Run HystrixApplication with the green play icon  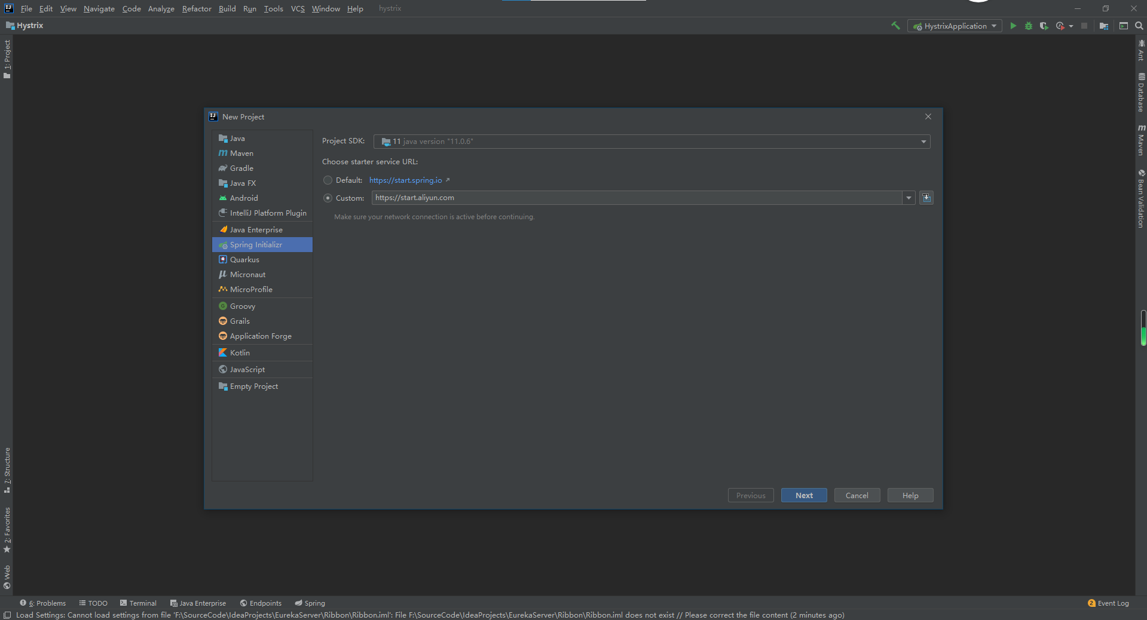[x=1013, y=26]
